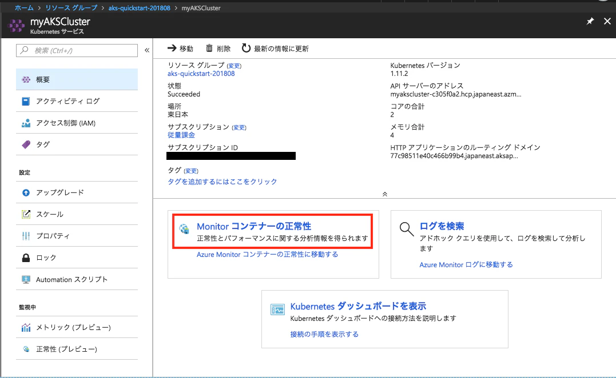Viewport: 616px width, 378px height.
Task: Open the aks-quickstart-201808 resource group link
Action: (201, 74)
